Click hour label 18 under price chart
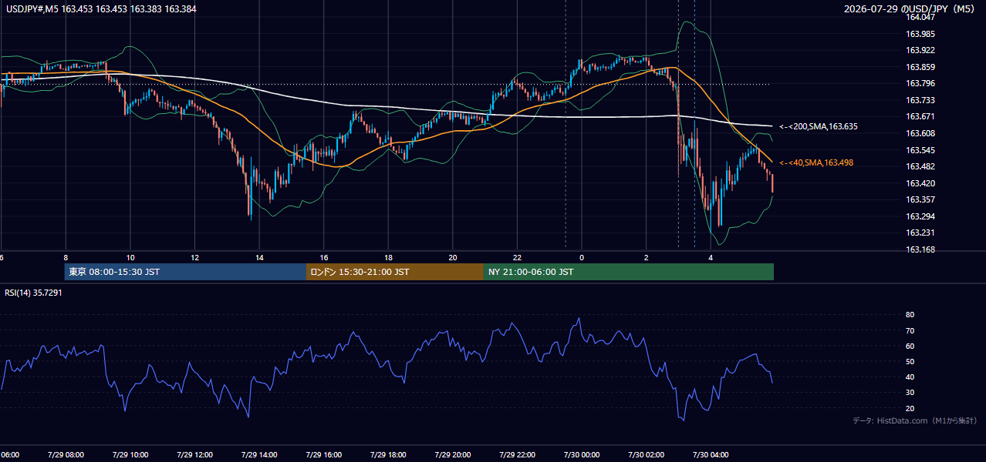The width and height of the screenshot is (986, 462). tap(388, 258)
